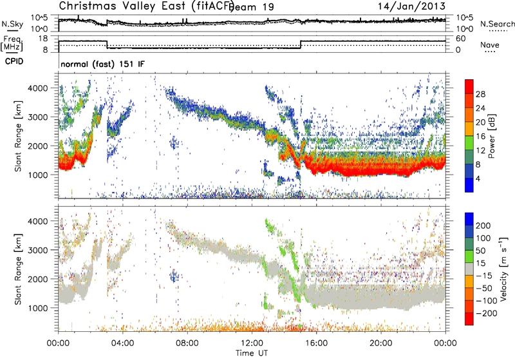Viewport: 515px width, 357px height.
Task: Click the 18 tick on the frequency axis
Action: (43, 39)
